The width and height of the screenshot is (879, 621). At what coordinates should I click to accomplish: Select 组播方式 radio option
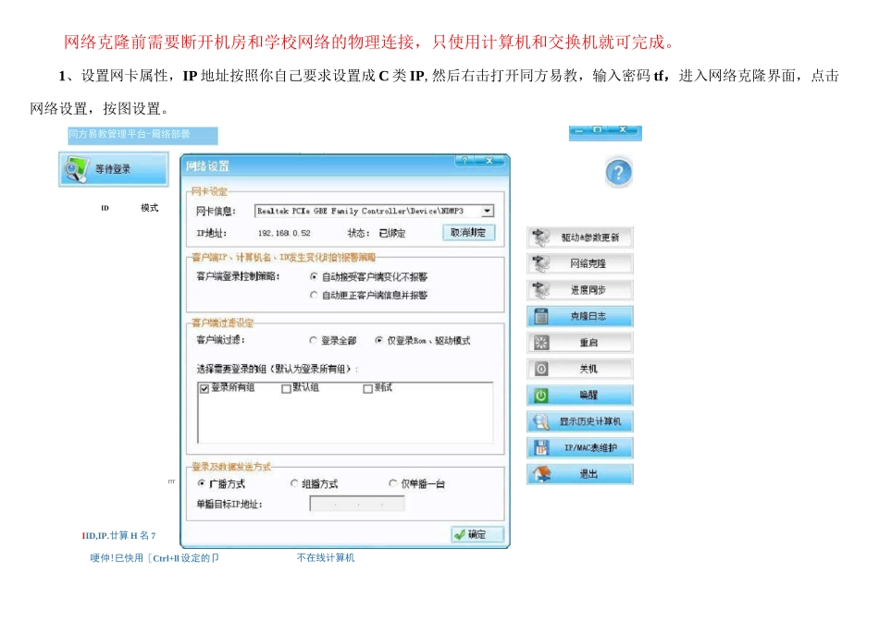click(x=294, y=483)
